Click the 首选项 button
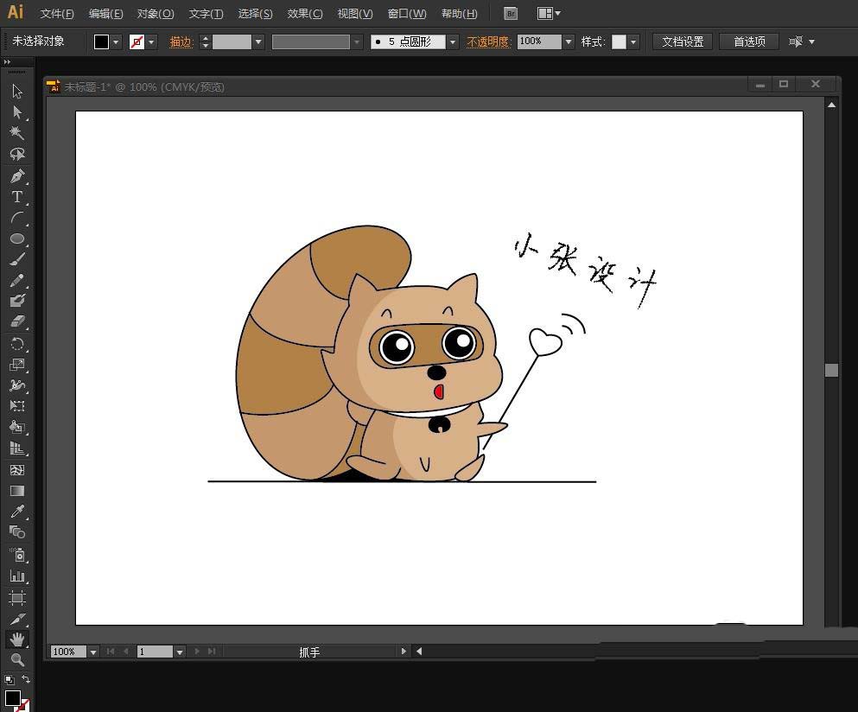The width and height of the screenshot is (858, 712). 749,41
